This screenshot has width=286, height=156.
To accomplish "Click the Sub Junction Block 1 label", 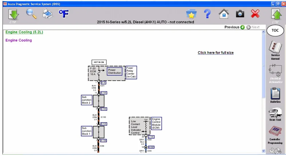I will 86,131.
